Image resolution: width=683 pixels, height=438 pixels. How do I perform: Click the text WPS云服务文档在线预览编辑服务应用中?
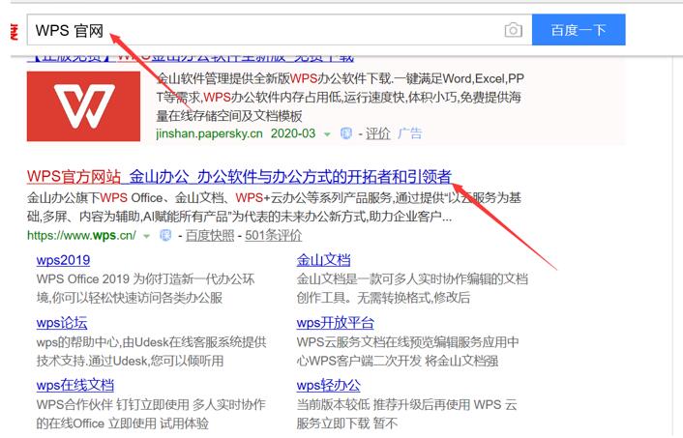coord(407,342)
